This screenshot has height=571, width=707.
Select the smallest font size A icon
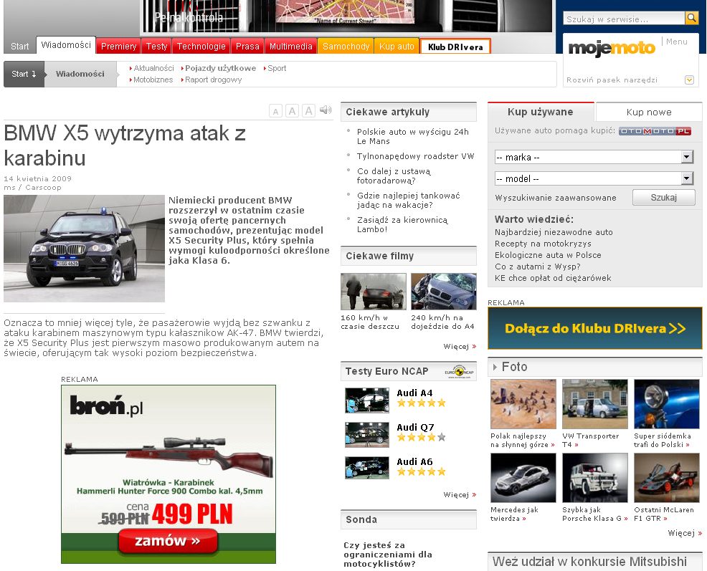point(275,111)
